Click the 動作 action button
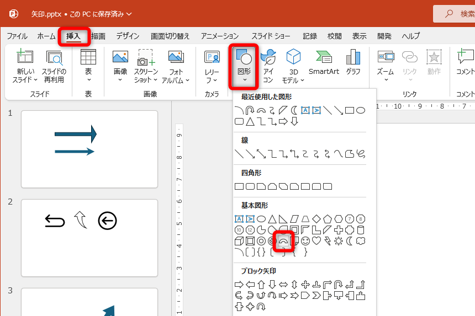The width and height of the screenshot is (475, 316). (x=434, y=63)
